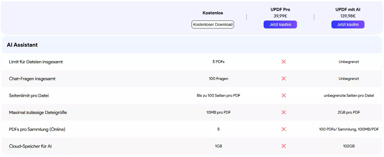This screenshot has width=384, height=157.
Task: Click the red X in PDFs pro Sammlung row
Action: 284,129
